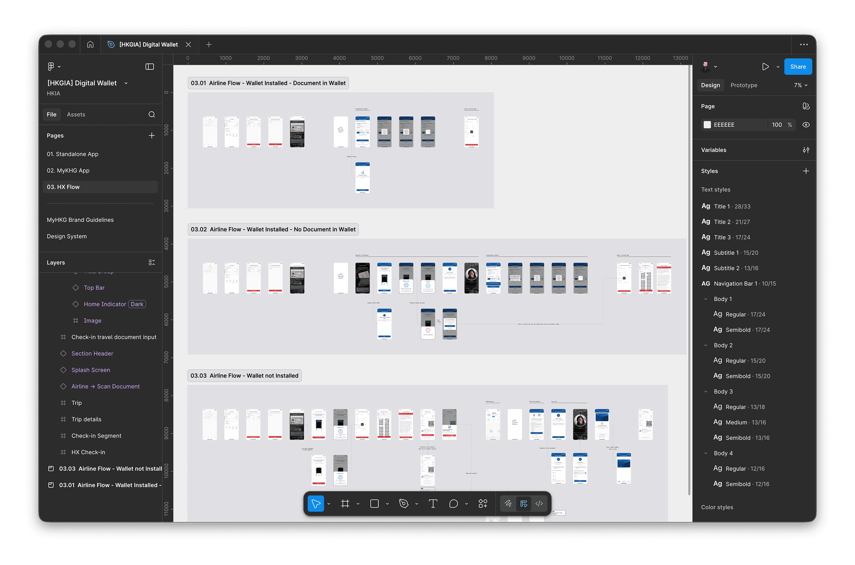Switch to Dev Mode toggle

tap(539, 503)
